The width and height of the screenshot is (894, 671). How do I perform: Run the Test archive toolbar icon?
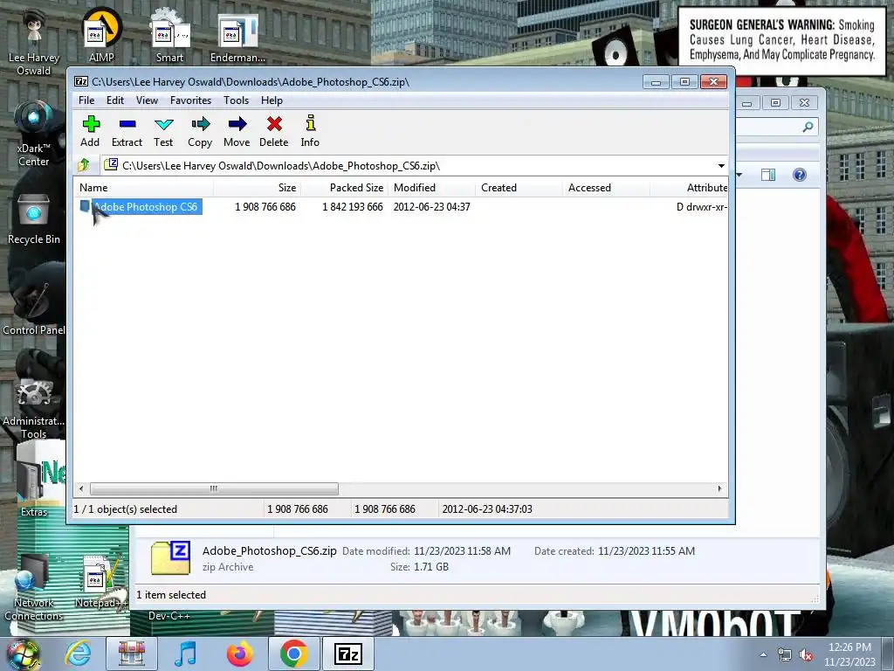[x=163, y=131]
